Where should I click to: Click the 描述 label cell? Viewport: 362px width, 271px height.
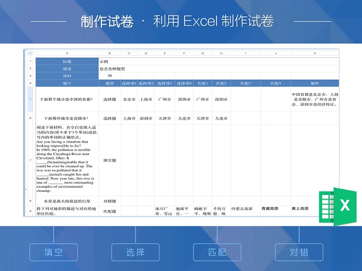click(67, 69)
